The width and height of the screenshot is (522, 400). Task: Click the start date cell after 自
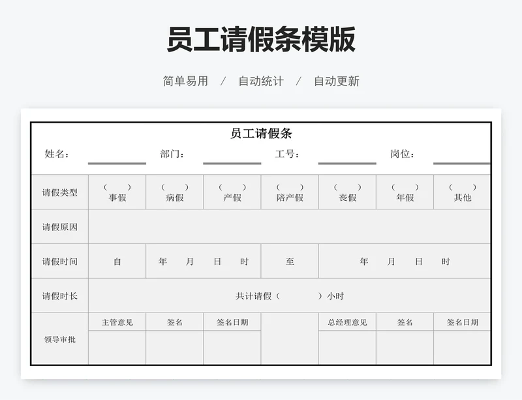coord(204,262)
